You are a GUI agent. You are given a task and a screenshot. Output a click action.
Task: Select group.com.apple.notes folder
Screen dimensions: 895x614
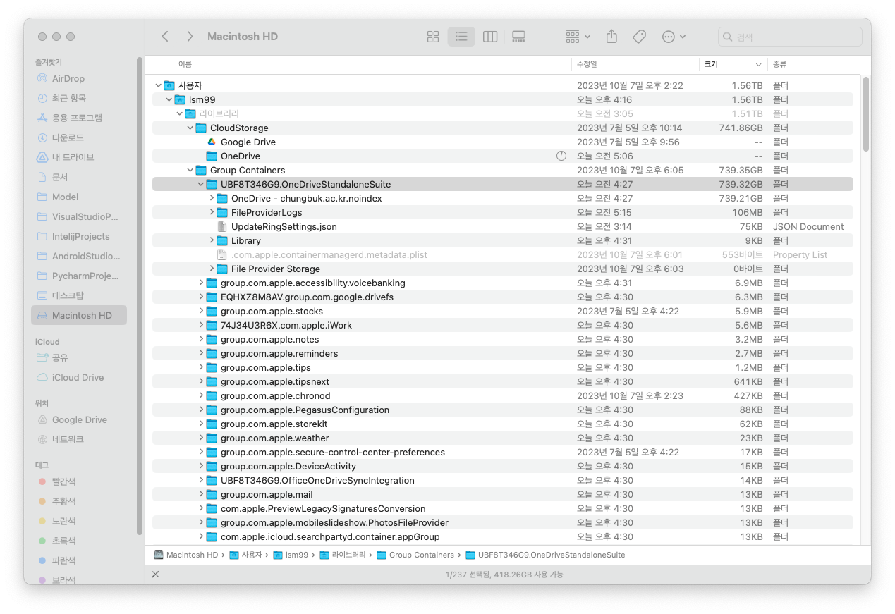(x=502, y=339)
